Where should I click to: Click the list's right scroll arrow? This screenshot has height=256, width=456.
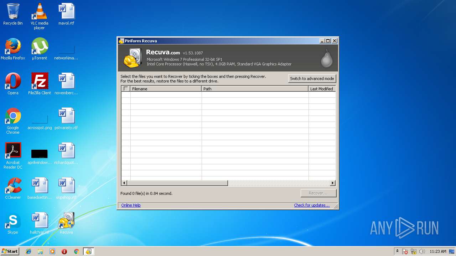click(x=333, y=183)
